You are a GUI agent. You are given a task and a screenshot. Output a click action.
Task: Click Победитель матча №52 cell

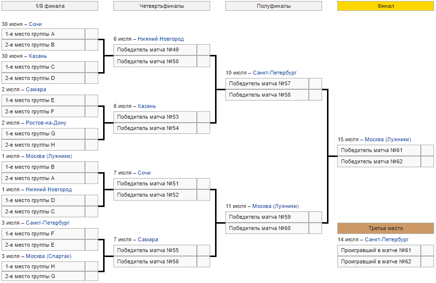tap(155, 195)
